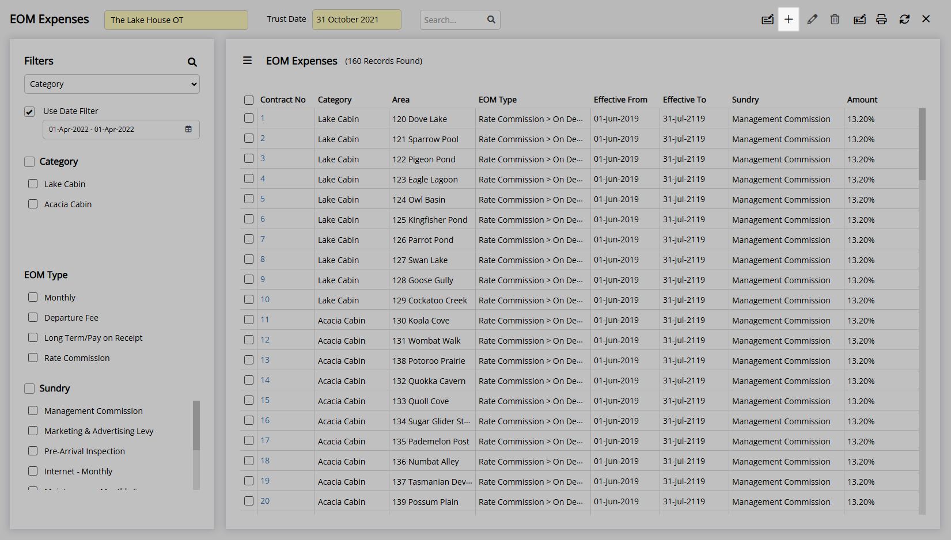Tick the Long Term/Pay on Receipt checkbox
The width and height of the screenshot is (951, 540).
pyautogui.click(x=33, y=337)
